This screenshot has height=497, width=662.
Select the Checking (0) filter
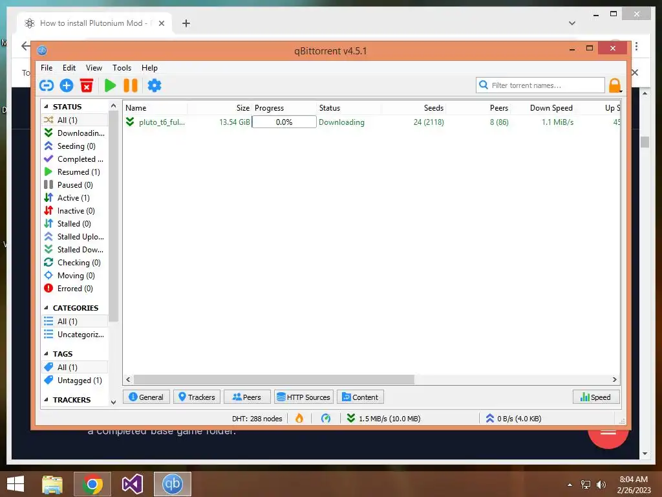click(75, 263)
